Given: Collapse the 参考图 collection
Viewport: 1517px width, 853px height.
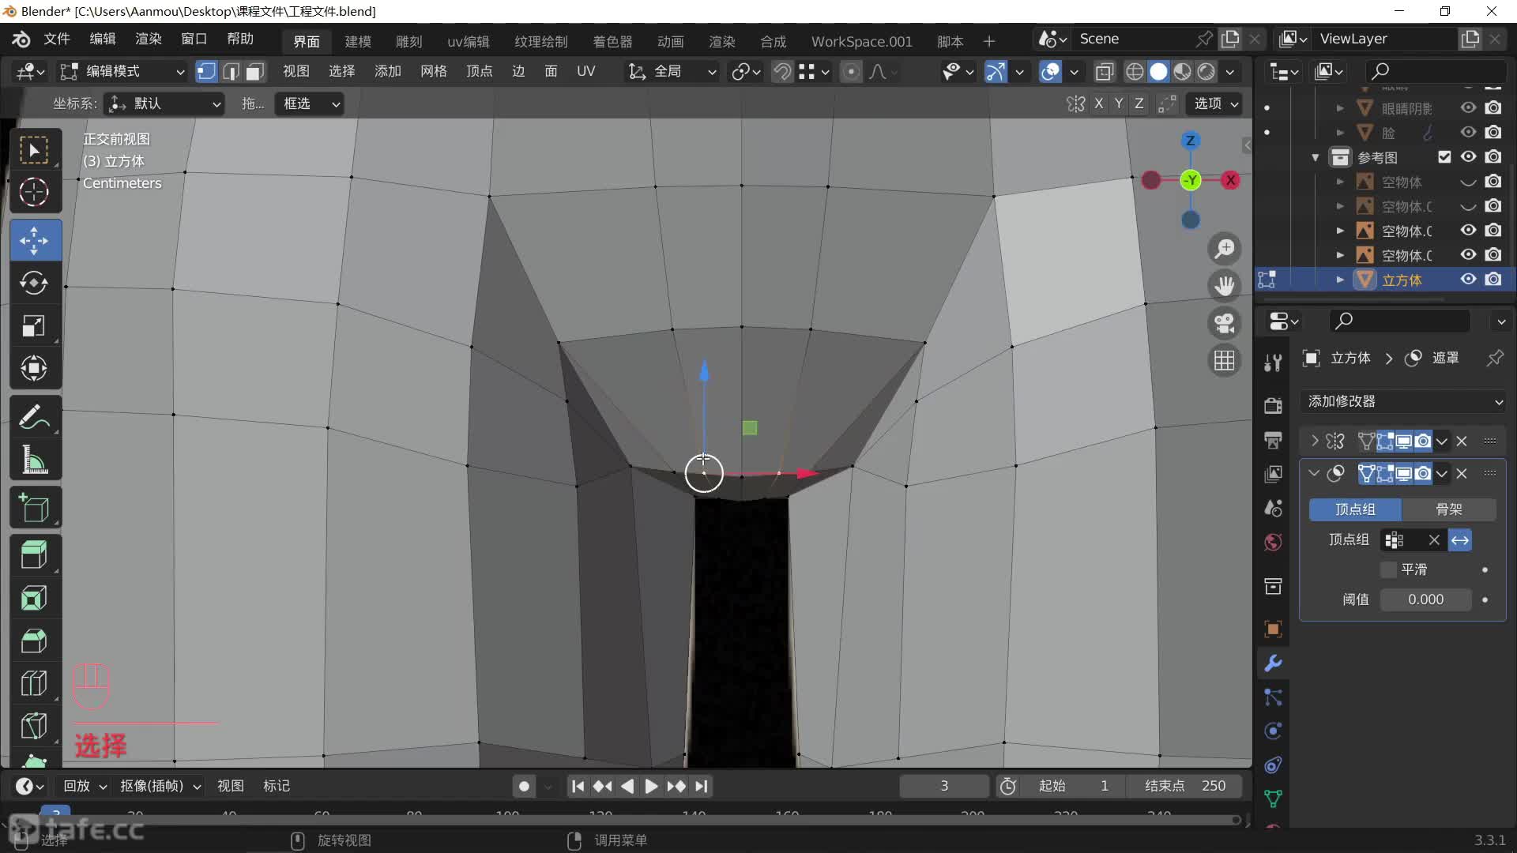Looking at the screenshot, I should click(x=1316, y=157).
